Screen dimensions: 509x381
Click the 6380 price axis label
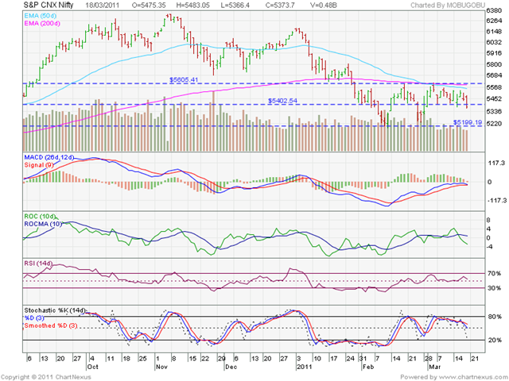click(x=494, y=10)
